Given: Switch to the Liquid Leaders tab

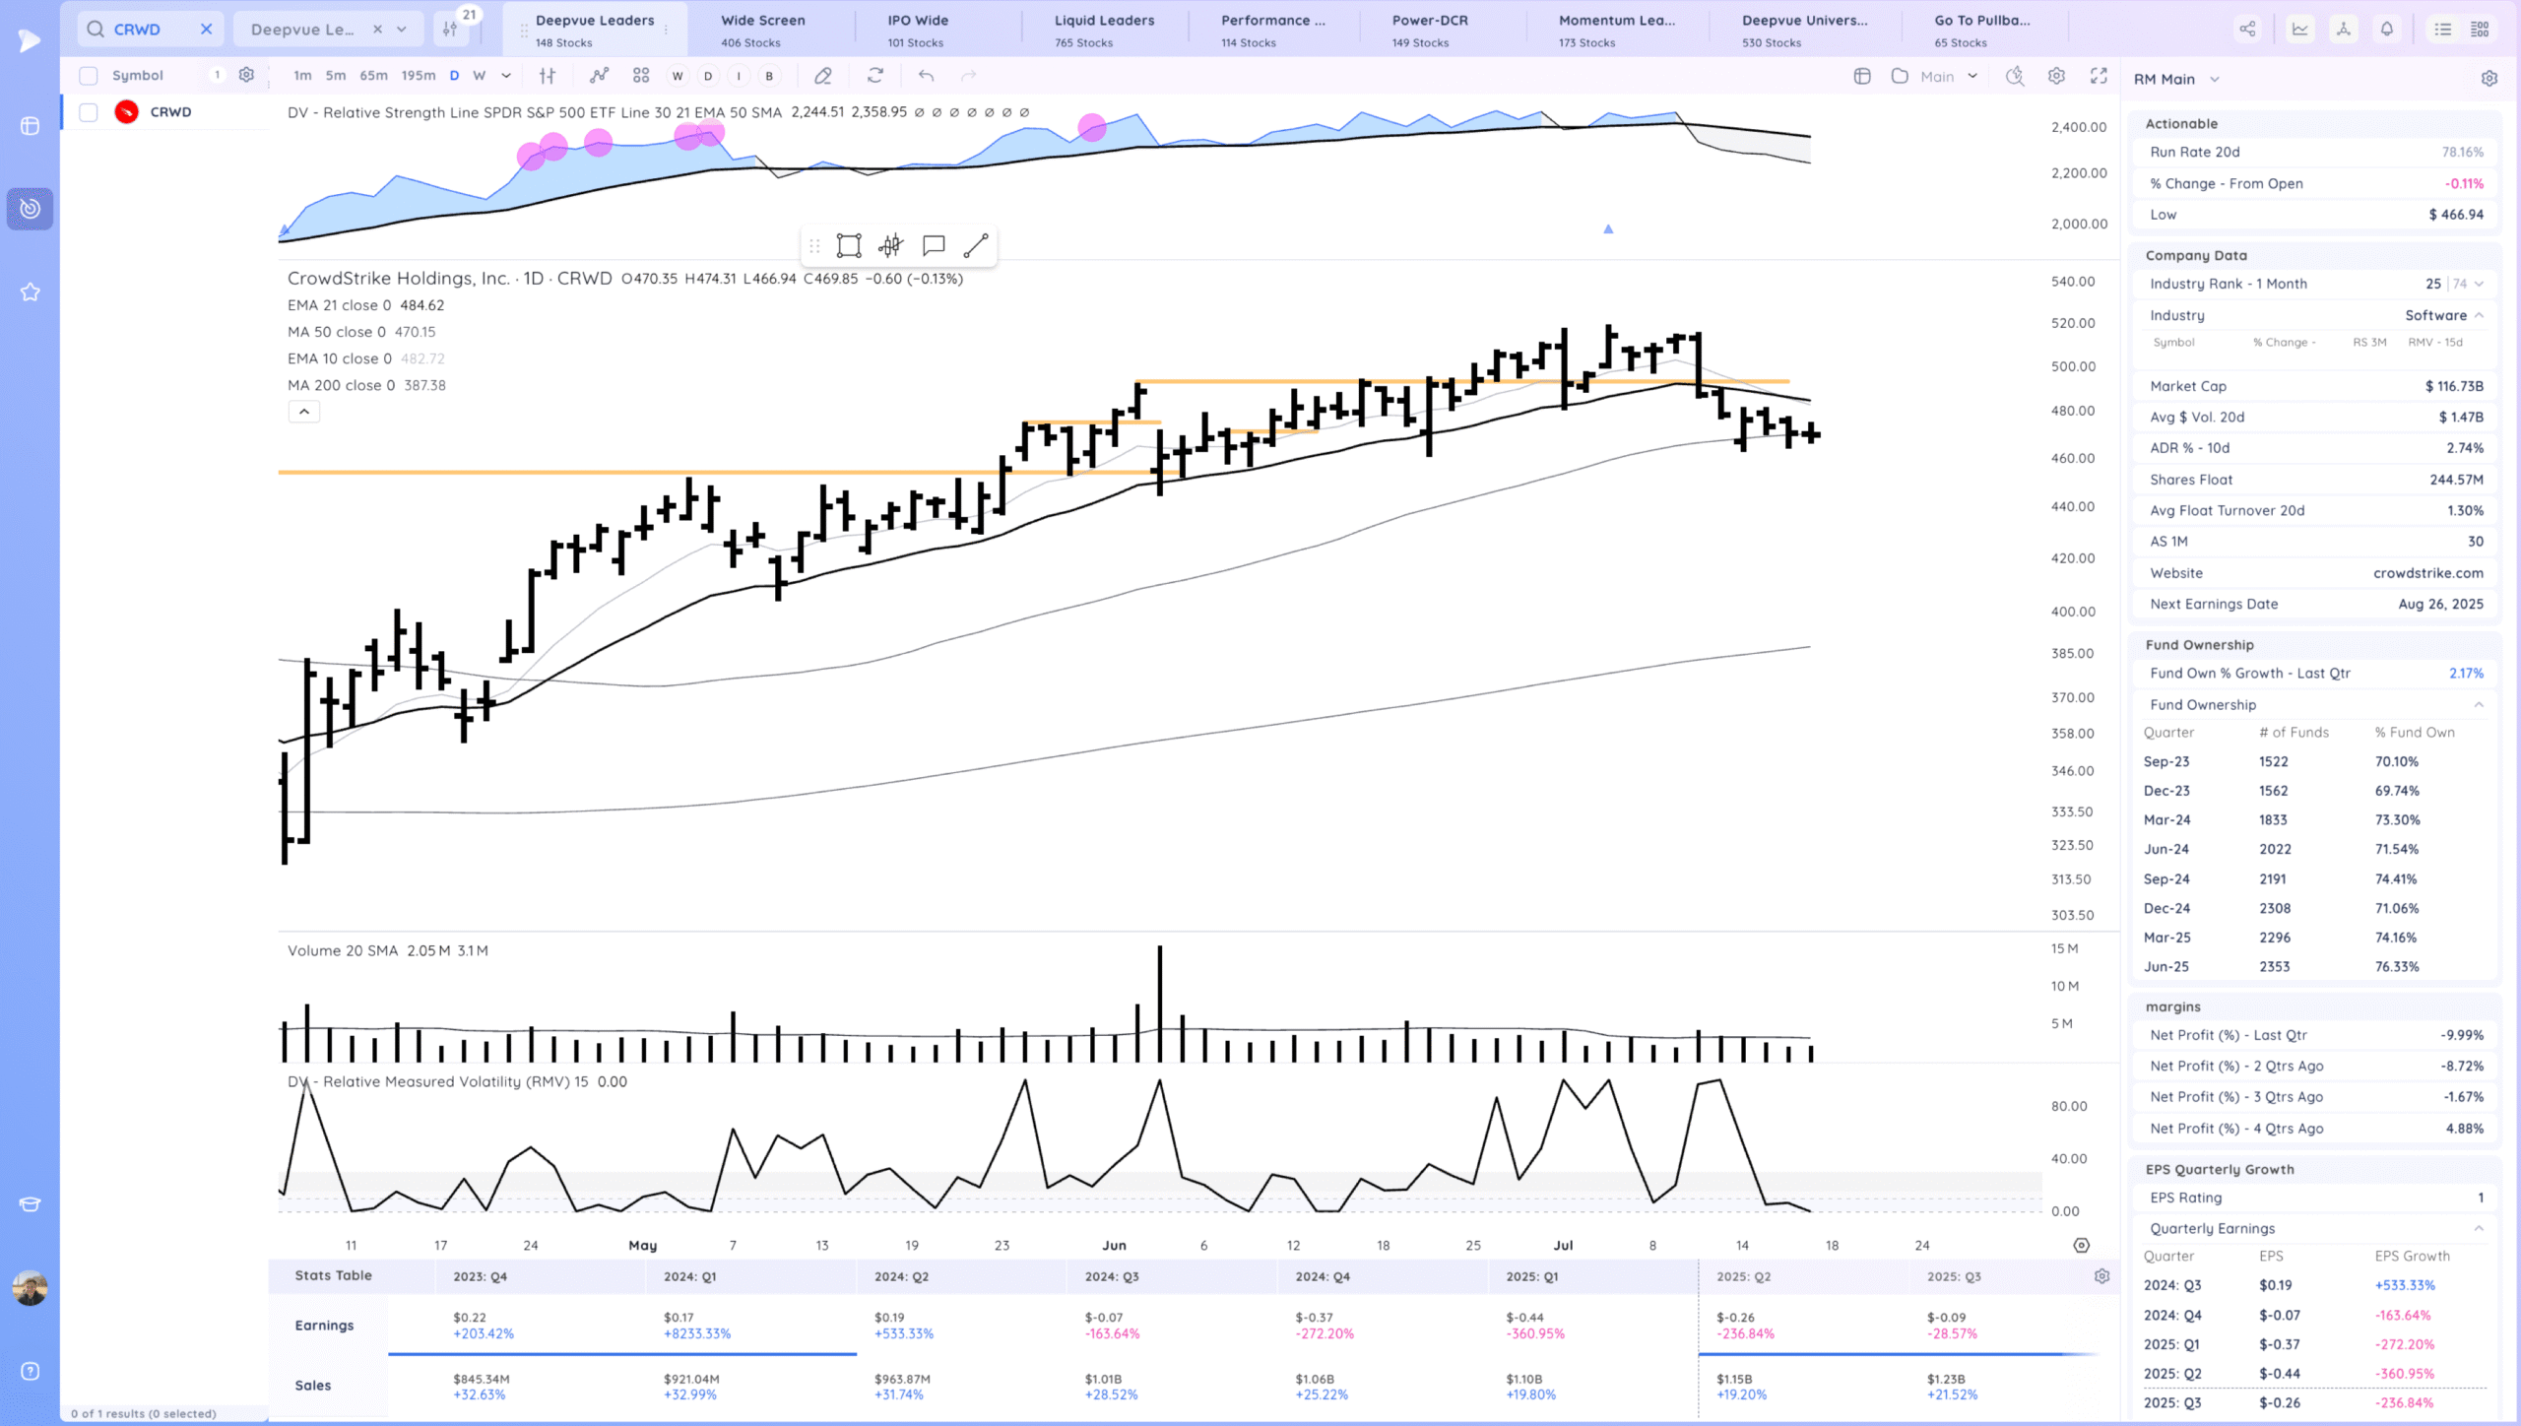Looking at the screenshot, I should tap(1104, 30).
